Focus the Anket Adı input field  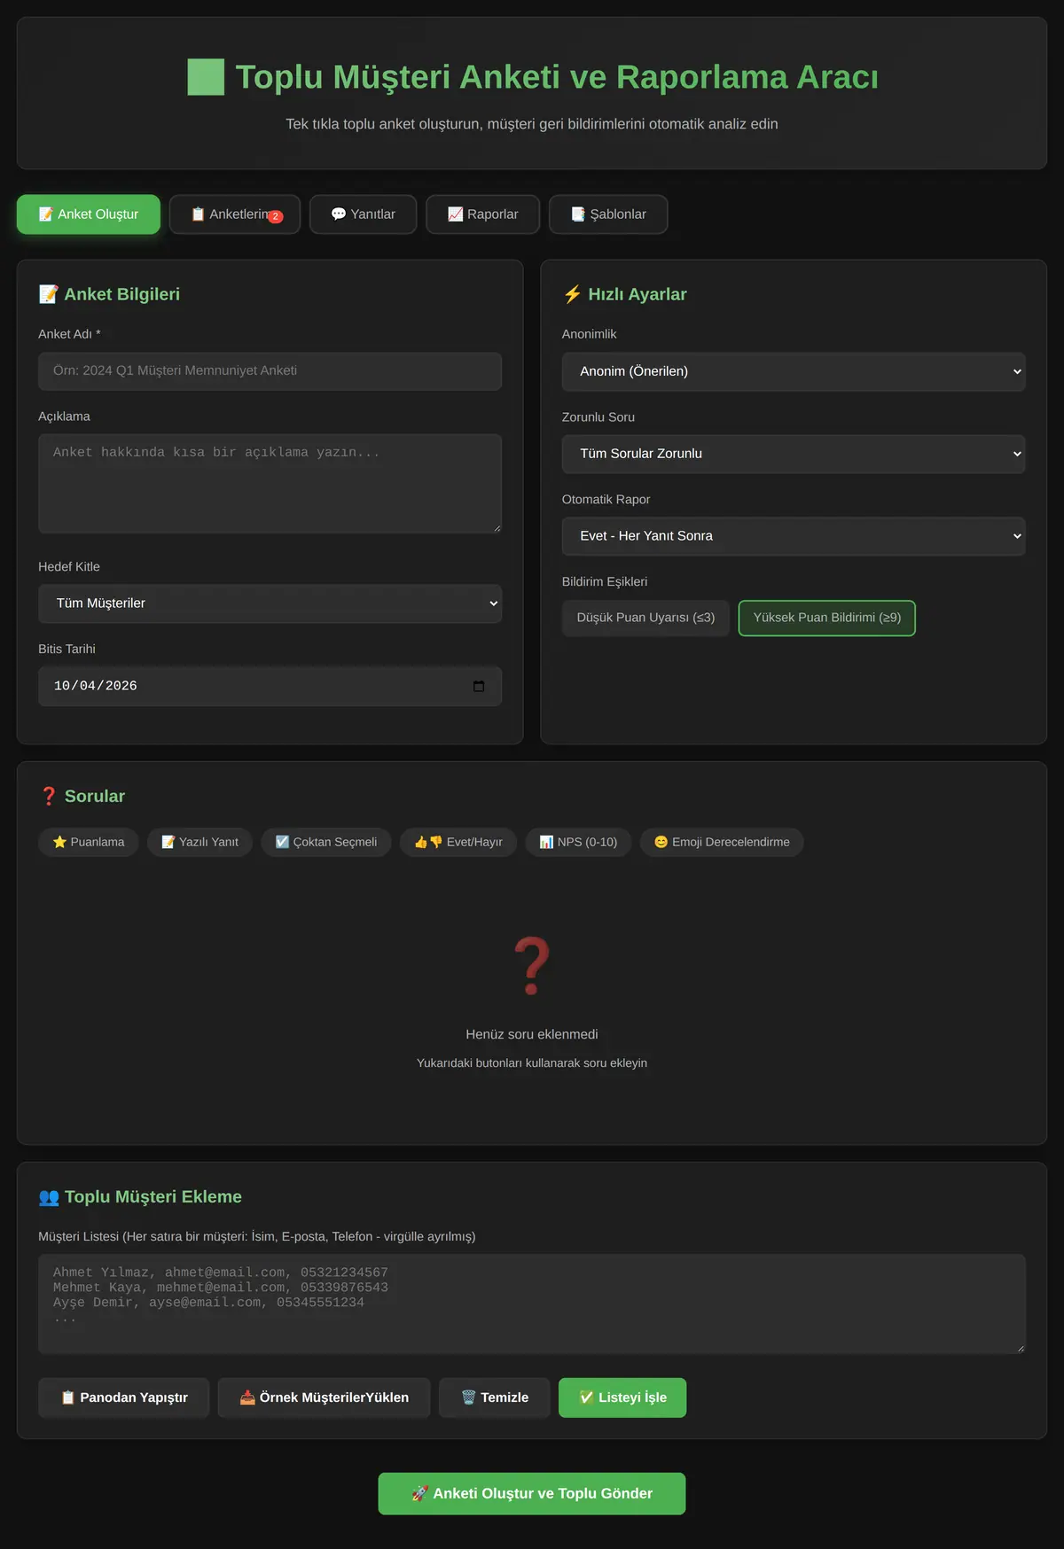point(270,371)
